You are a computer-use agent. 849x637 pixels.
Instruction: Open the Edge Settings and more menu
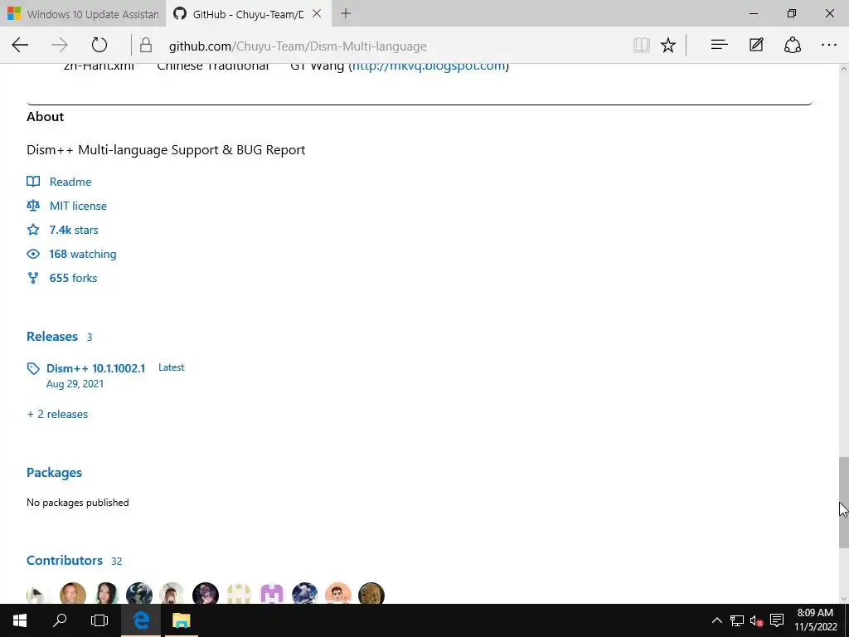click(x=829, y=45)
